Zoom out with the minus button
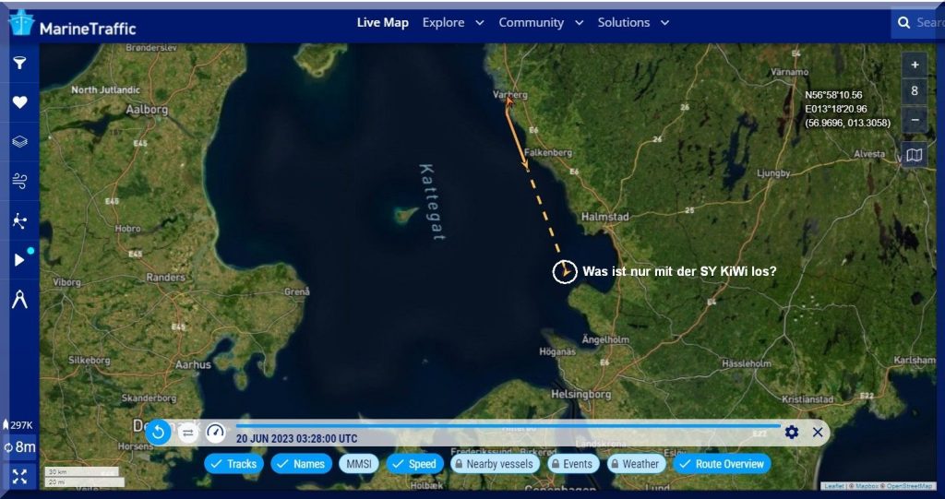This screenshot has height=499, width=945. point(914,120)
